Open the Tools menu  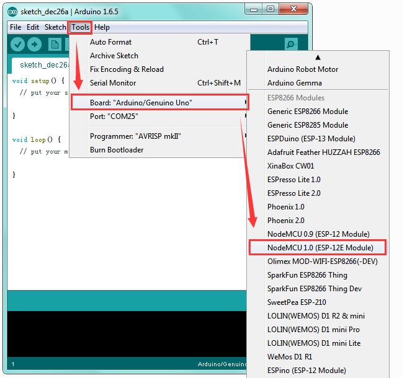tap(80, 27)
